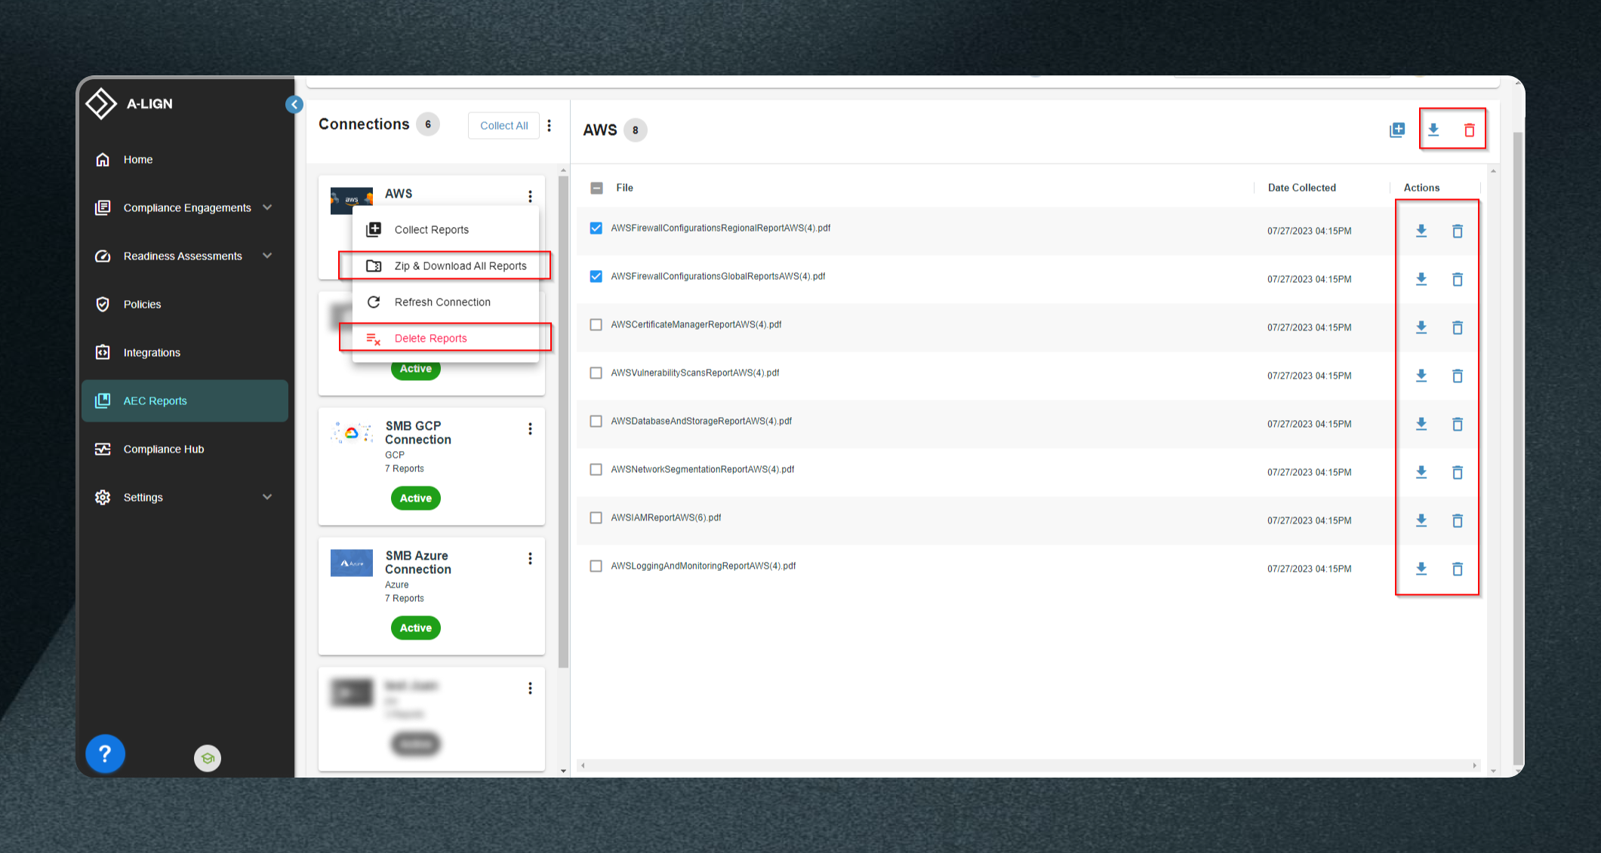Download AWSVulnerabilityScansReportAWS(4).pdf

tap(1421, 375)
